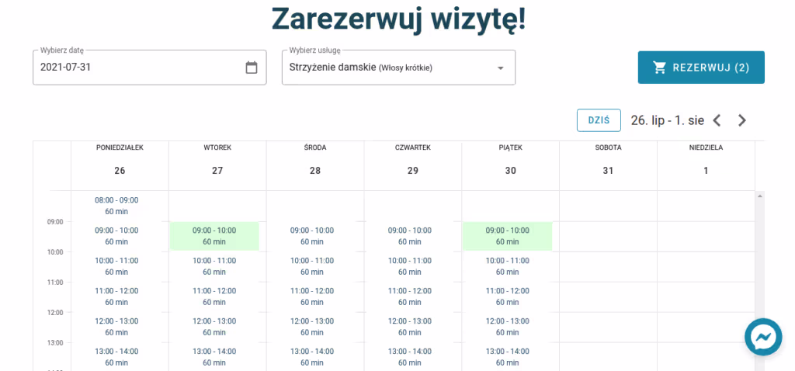Open the calendar date picker icon
Screen dimensions: 795x371
pos(252,68)
